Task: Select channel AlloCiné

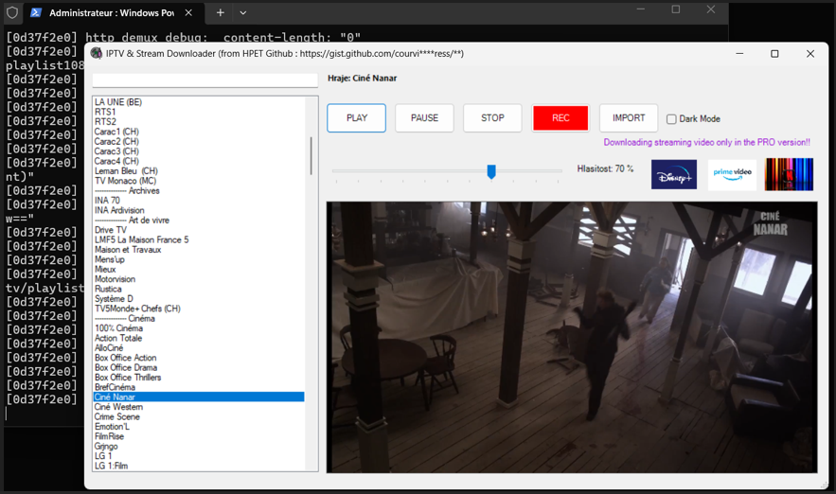Action: pyautogui.click(x=200, y=348)
